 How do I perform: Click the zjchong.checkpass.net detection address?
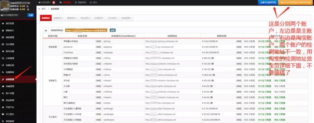tap(161, 41)
